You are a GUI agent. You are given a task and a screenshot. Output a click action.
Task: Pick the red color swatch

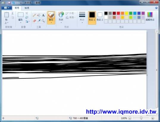118,13
